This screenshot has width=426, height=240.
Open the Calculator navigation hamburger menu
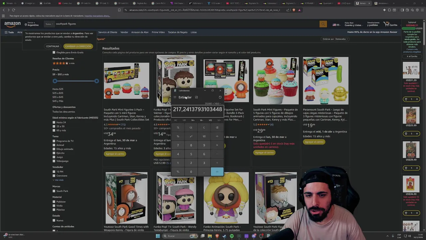[x=175, y=97]
